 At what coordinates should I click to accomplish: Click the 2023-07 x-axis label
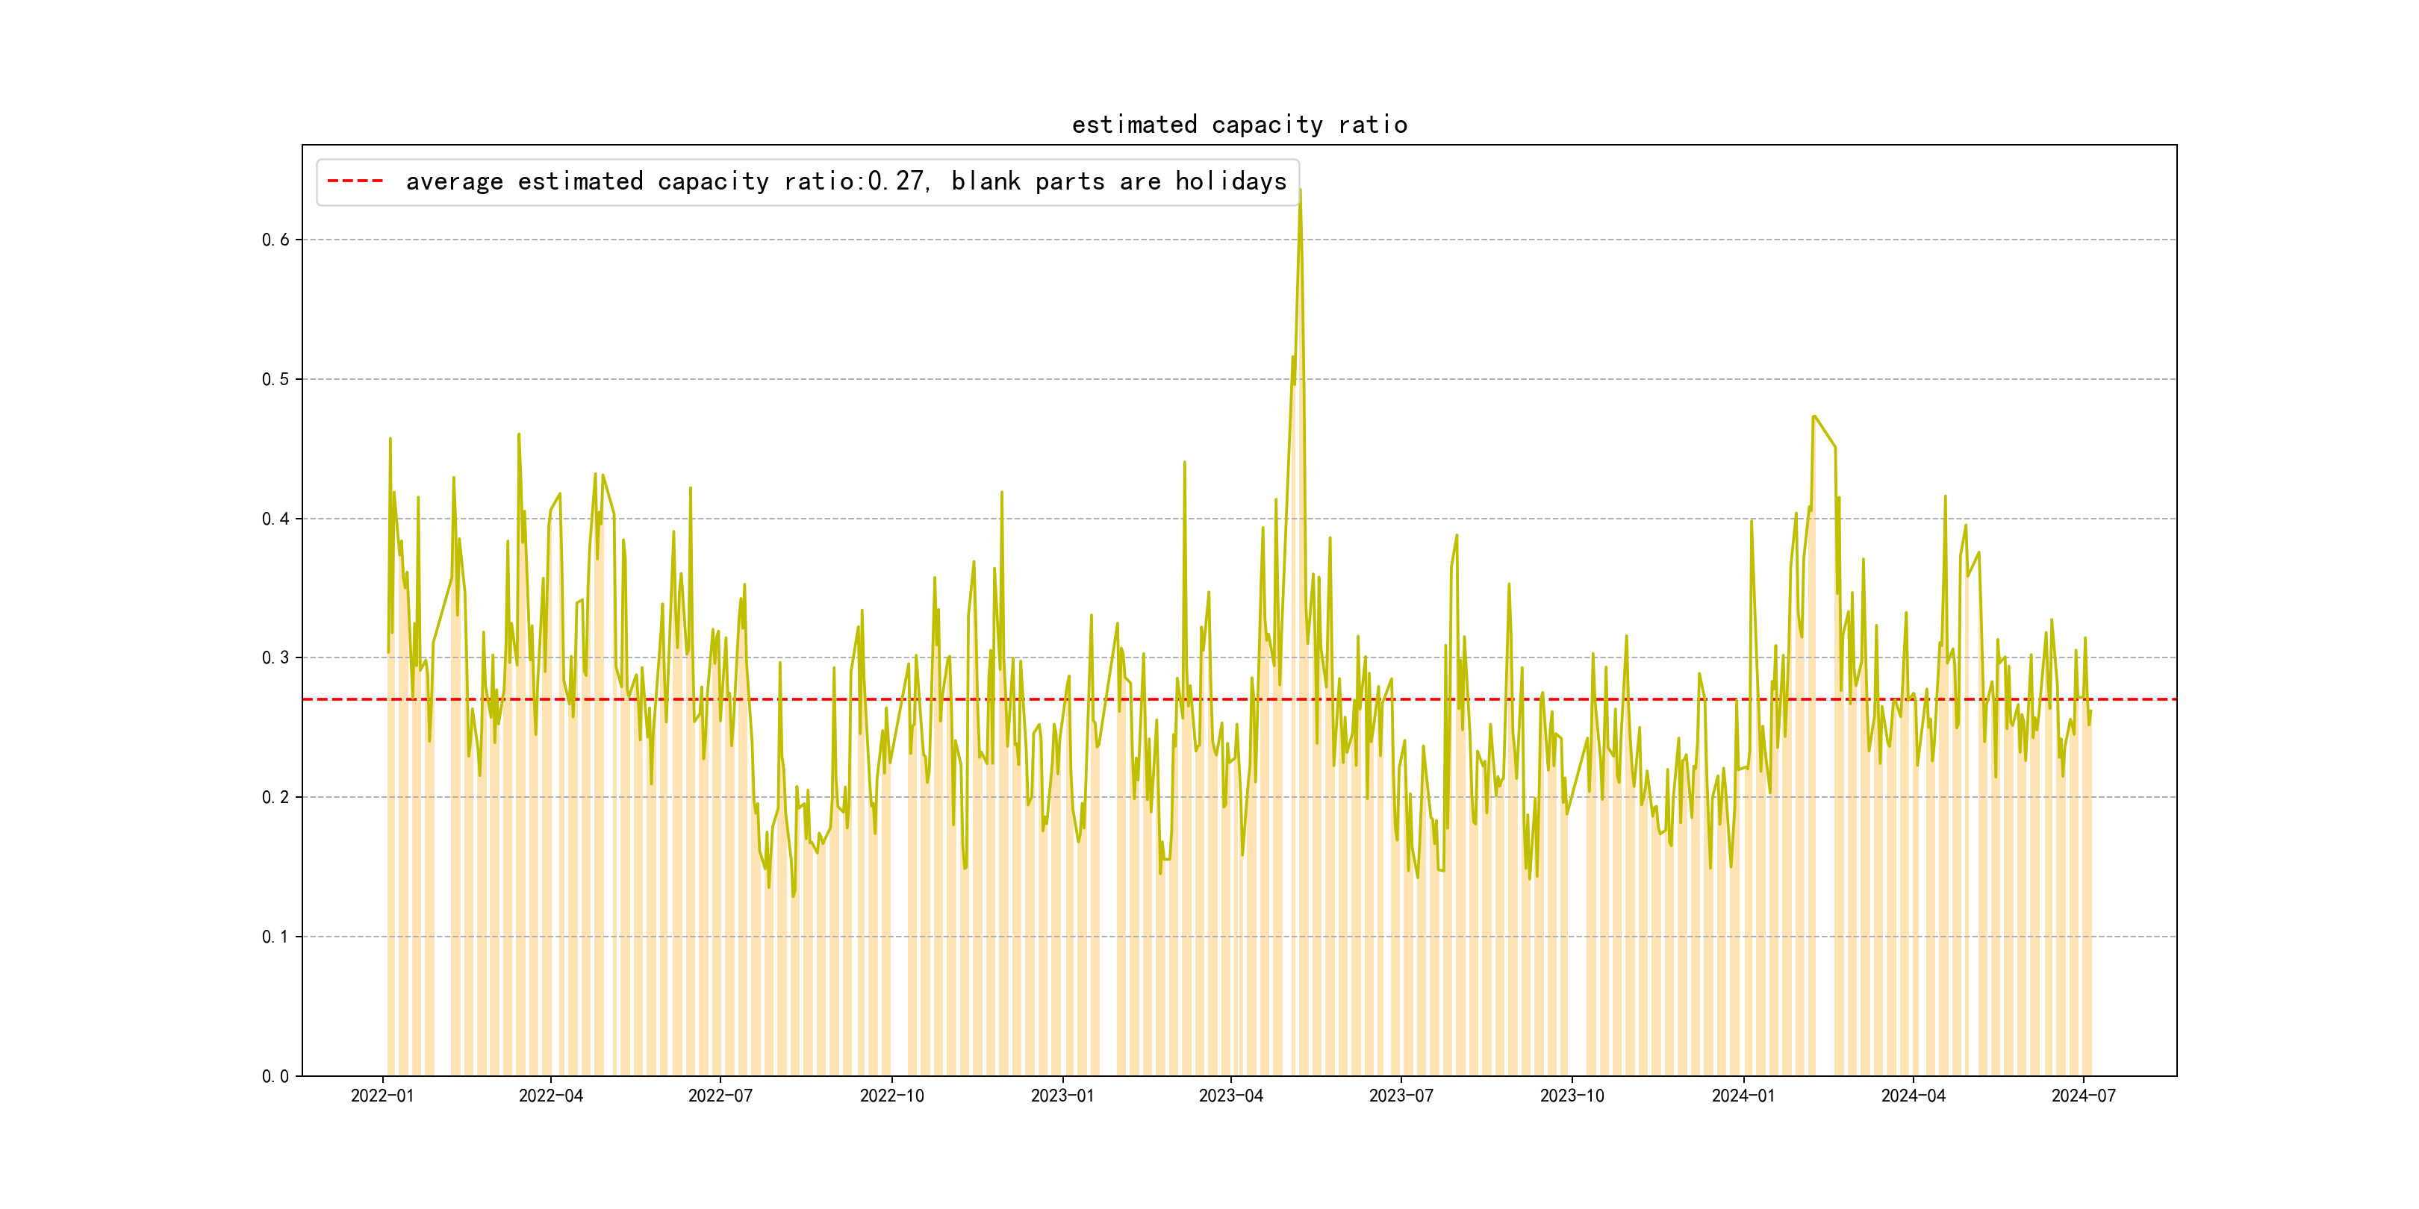1401,1096
